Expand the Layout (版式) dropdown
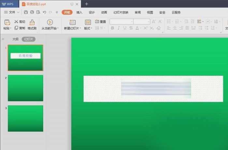228x150 pixels. tap(88, 28)
